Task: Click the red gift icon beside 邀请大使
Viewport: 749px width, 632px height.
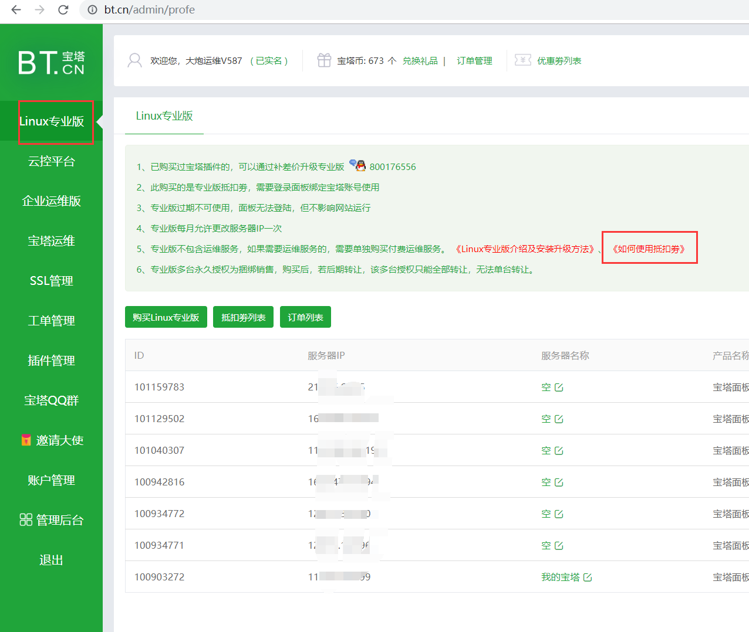Action: [26, 440]
